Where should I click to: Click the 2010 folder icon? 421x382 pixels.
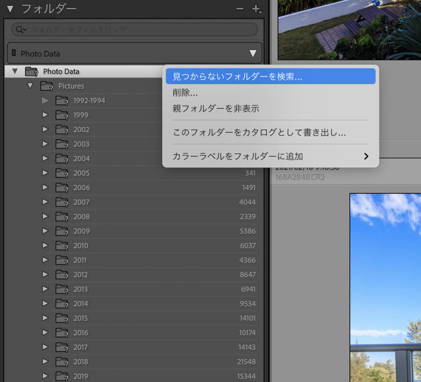62,246
